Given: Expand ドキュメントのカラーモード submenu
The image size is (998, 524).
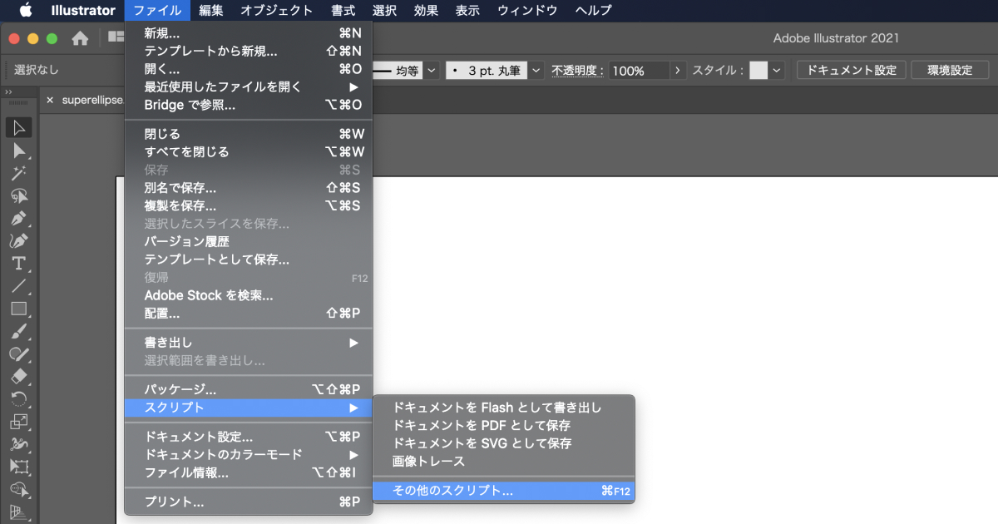Looking at the screenshot, I should [249, 455].
